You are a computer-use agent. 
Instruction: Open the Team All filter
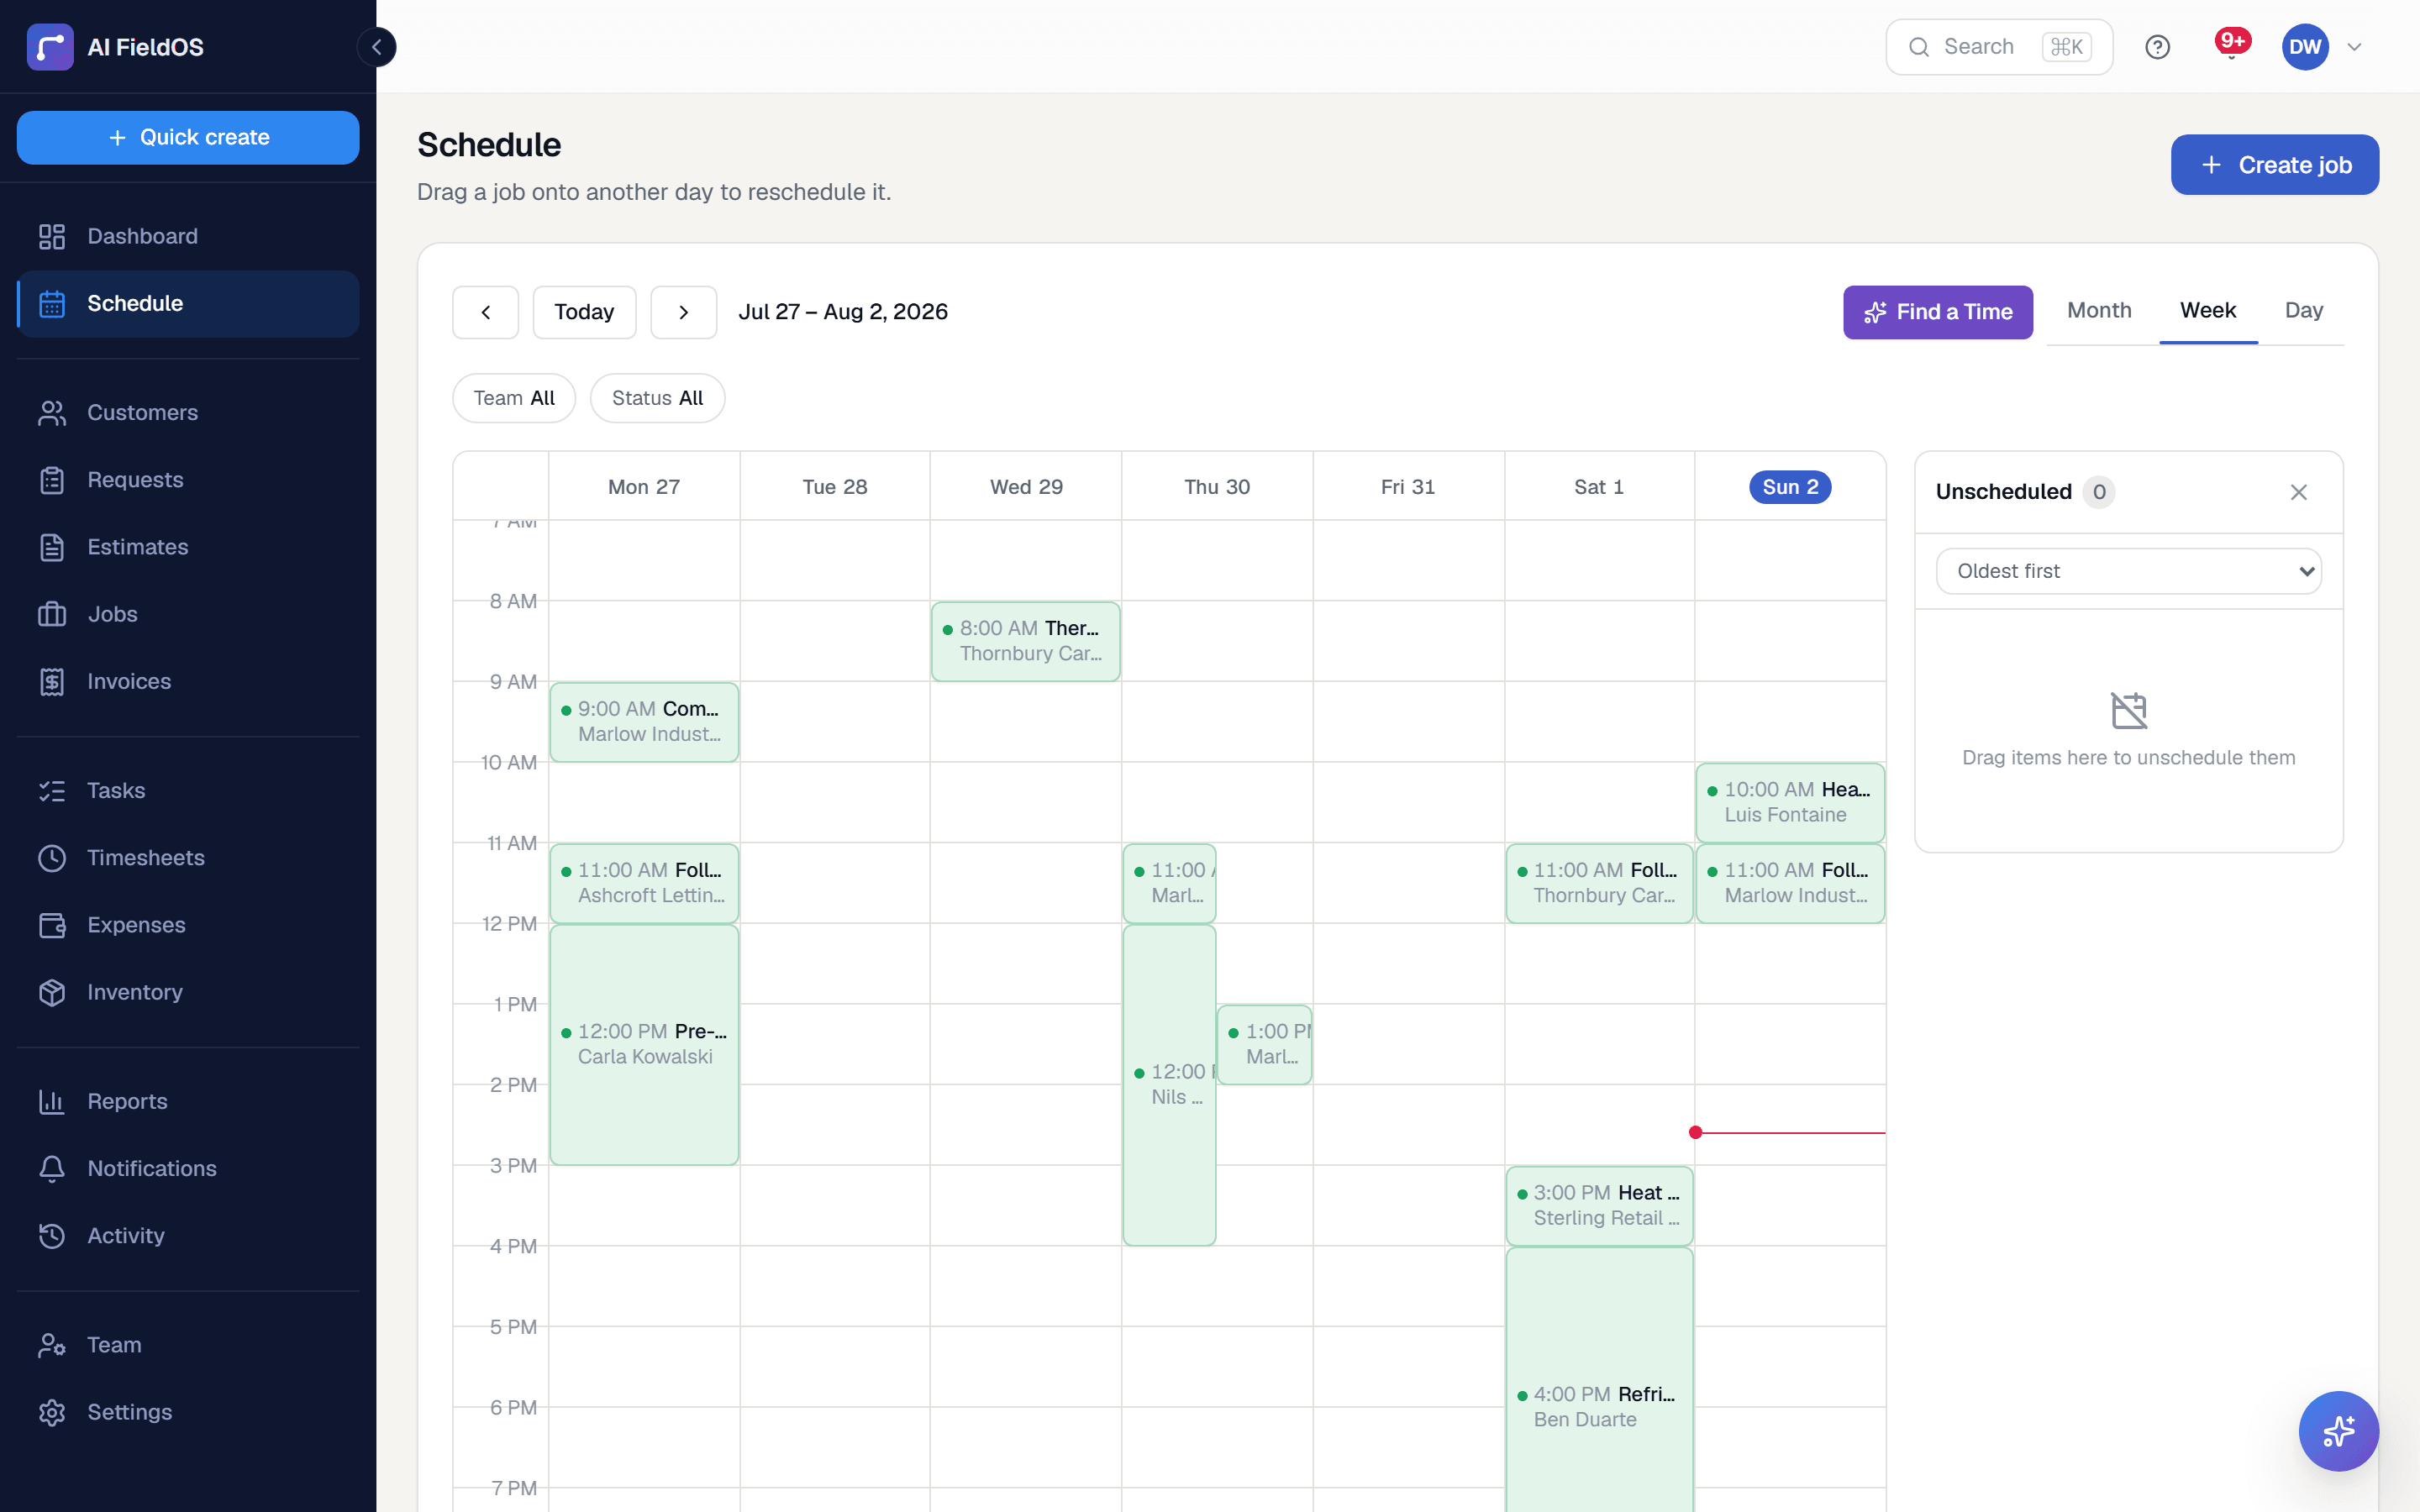[x=514, y=398]
